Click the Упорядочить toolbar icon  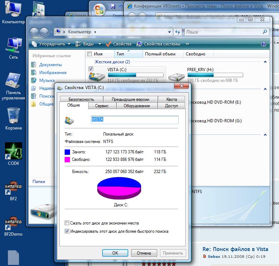34,44
